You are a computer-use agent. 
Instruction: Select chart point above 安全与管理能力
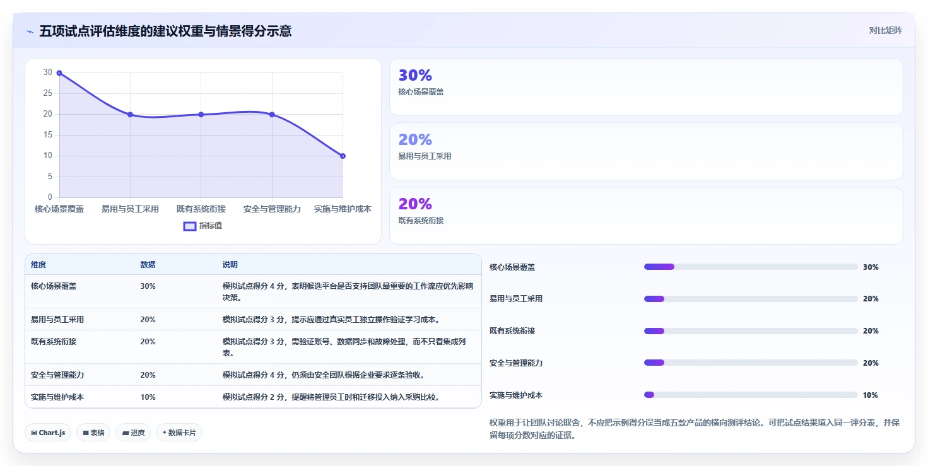272,114
